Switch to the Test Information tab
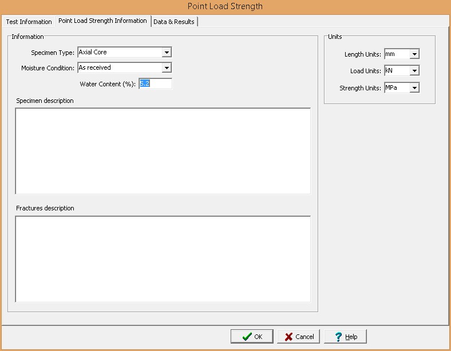451x351 pixels. [29, 22]
